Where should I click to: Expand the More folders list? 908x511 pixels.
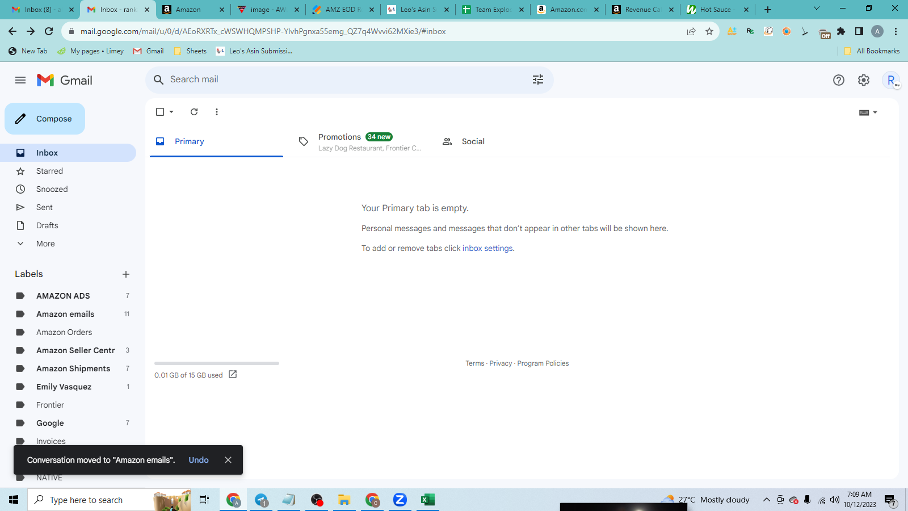point(68,244)
